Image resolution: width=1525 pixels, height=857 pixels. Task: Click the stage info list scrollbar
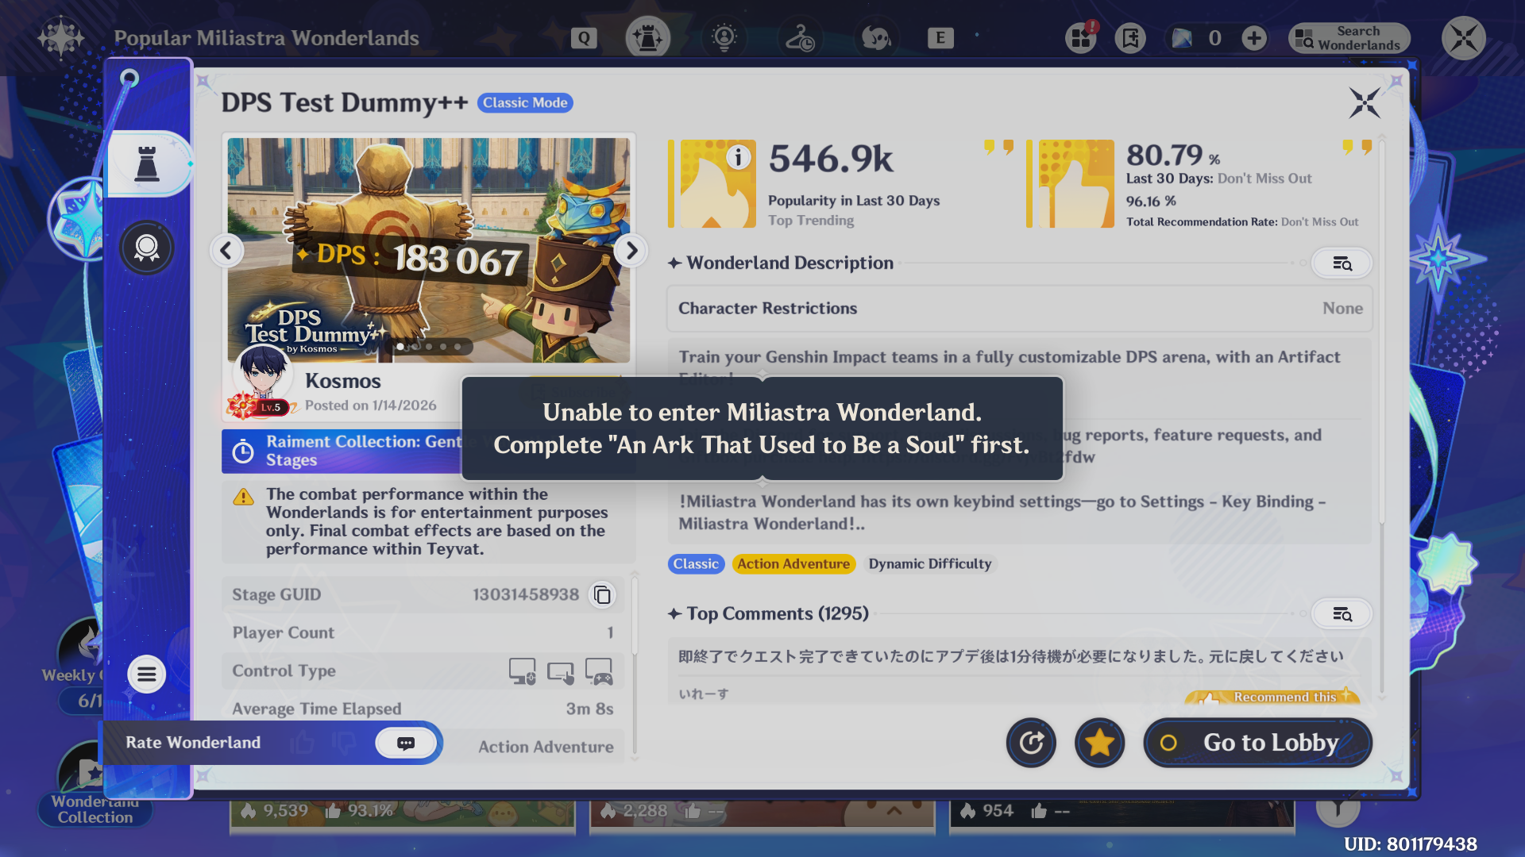(x=635, y=615)
